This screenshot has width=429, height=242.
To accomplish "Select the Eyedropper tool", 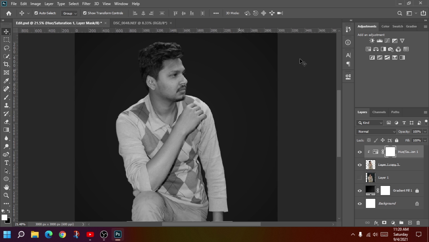I will click(6, 81).
